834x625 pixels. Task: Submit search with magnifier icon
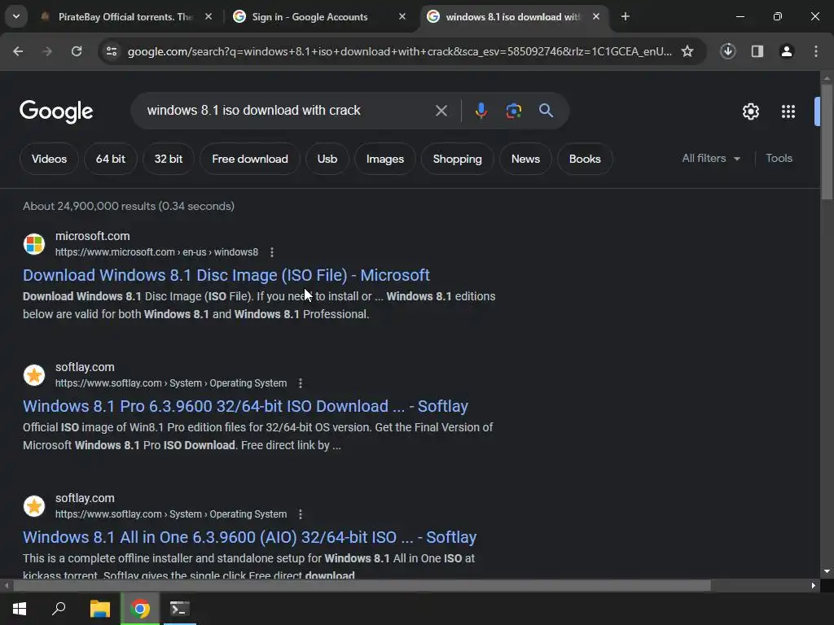tap(546, 111)
